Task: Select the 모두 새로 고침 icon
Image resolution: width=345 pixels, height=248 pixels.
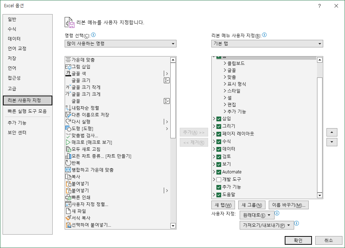Action: 68,149
